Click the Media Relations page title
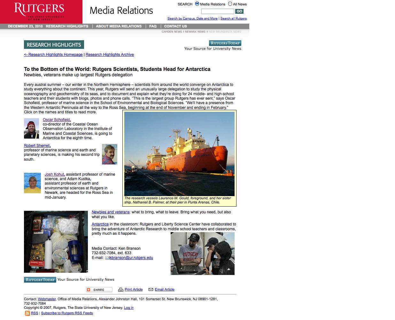 coord(121,10)
